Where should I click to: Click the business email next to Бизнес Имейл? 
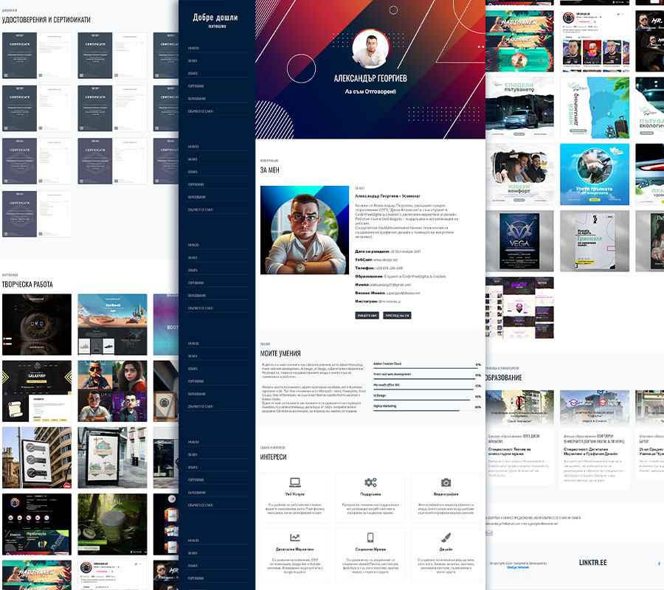[x=403, y=293]
